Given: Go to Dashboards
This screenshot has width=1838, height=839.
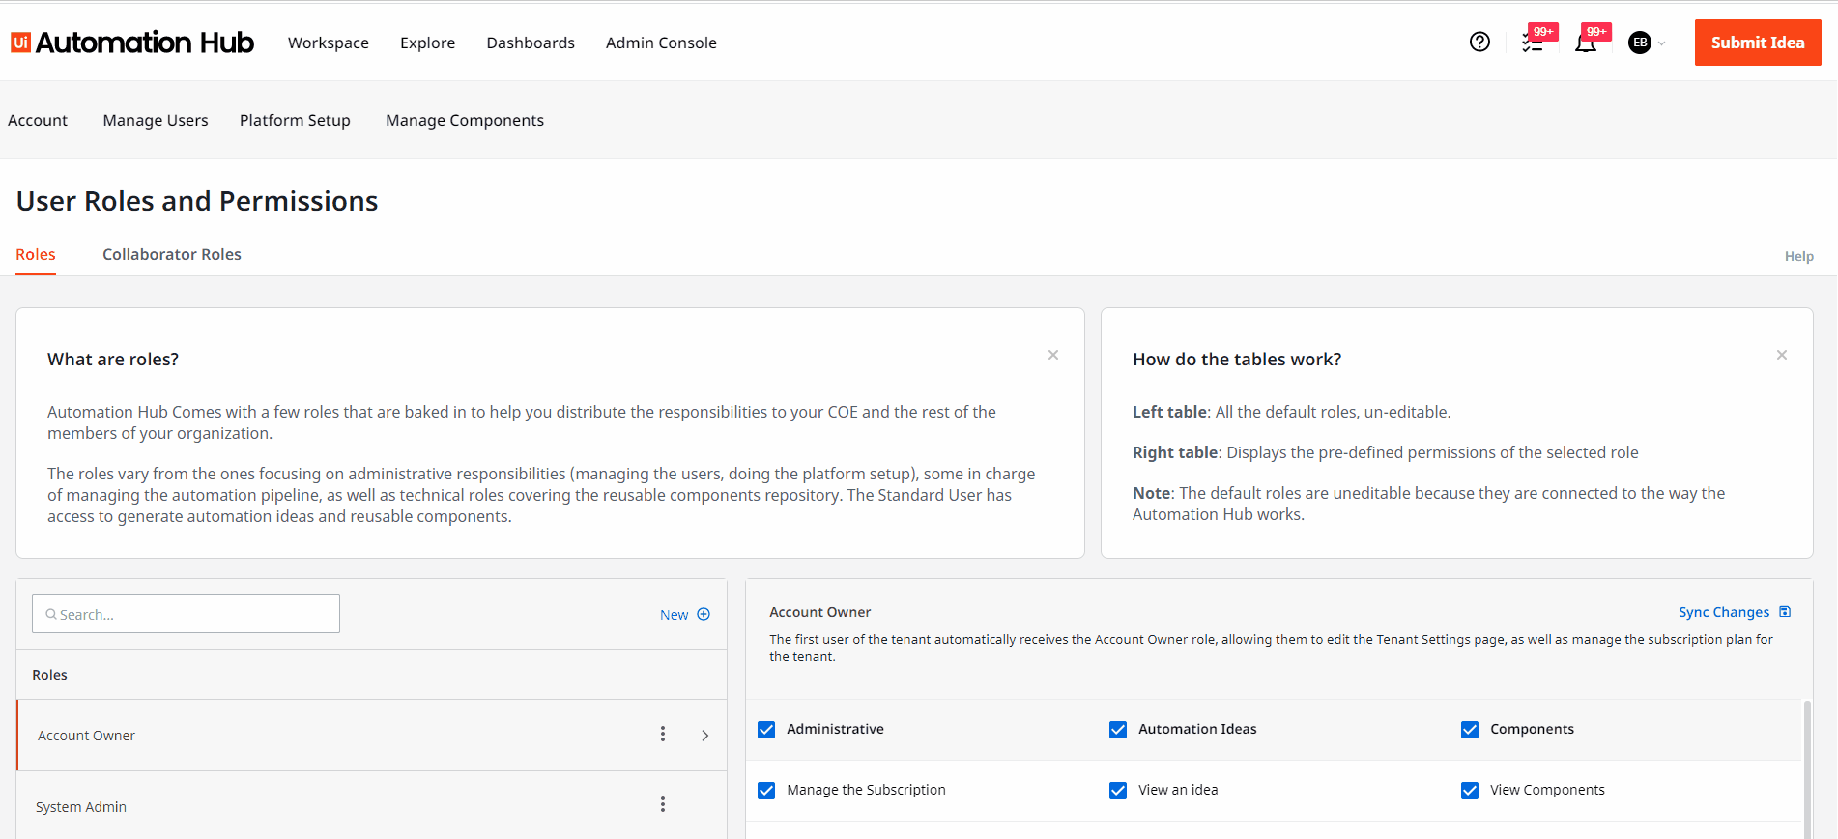Looking at the screenshot, I should click(x=531, y=43).
